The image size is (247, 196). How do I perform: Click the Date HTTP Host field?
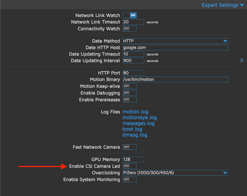point(175,48)
